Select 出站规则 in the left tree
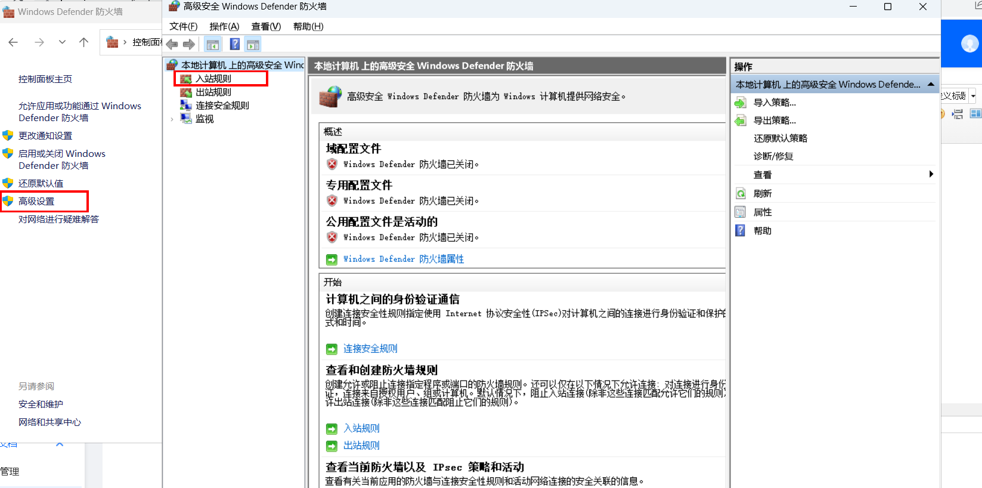This screenshot has height=488, width=982. coord(213,92)
